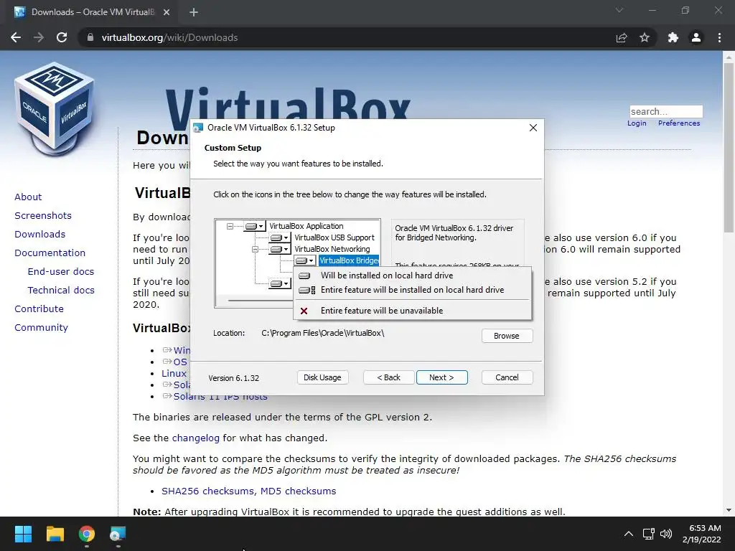Go back with the < Back button
735x551 pixels.
pyautogui.click(x=388, y=377)
